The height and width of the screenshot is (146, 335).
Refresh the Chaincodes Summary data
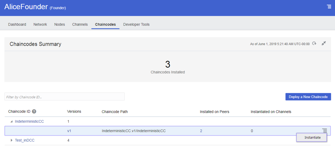click(314, 44)
